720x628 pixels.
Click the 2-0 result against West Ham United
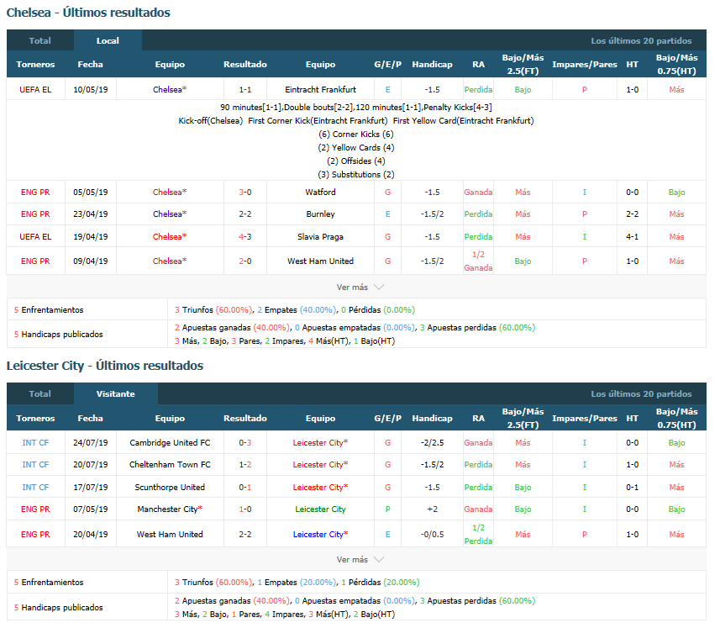(x=244, y=261)
